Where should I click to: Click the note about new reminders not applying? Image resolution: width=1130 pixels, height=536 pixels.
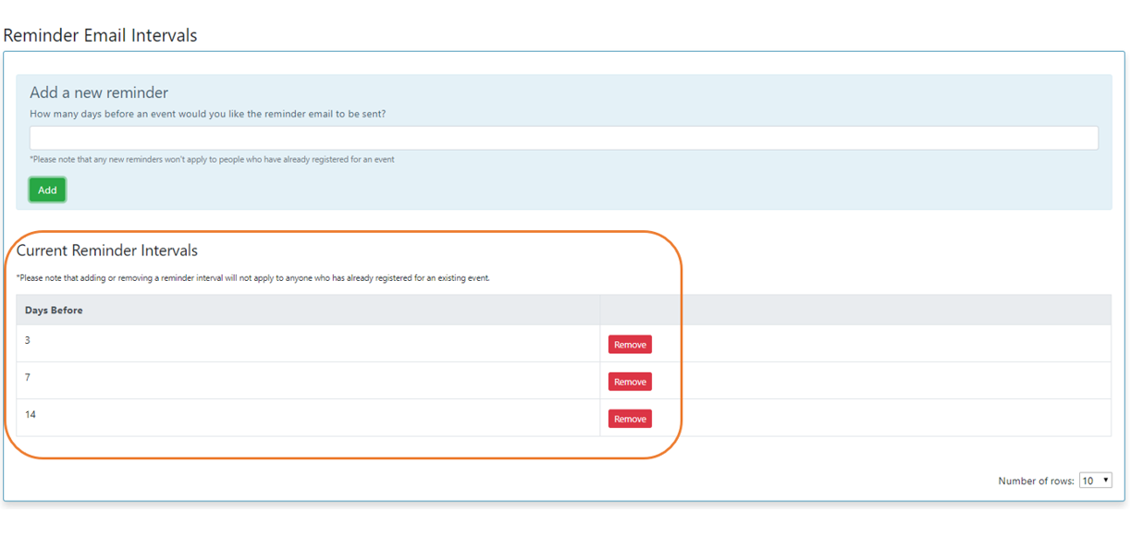coord(212,160)
